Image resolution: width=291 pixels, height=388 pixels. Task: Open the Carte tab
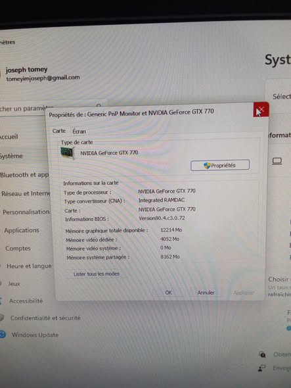pos(59,131)
